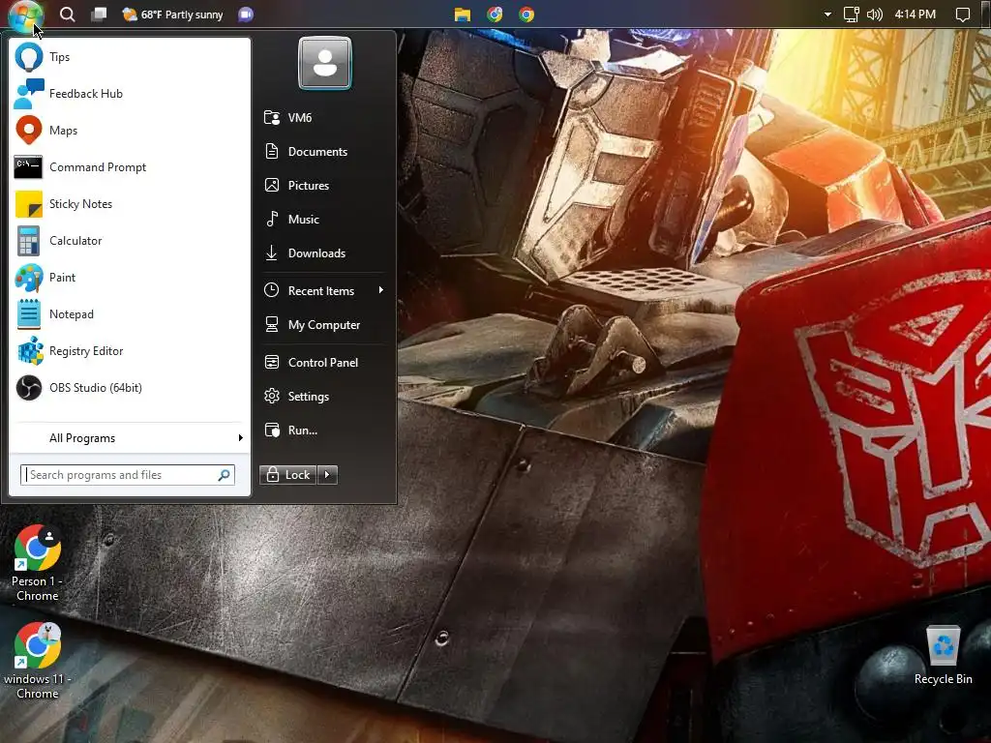Image resolution: width=991 pixels, height=743 pixels.
Task: Open Sticky Notes
Action: tap(130, 203)
